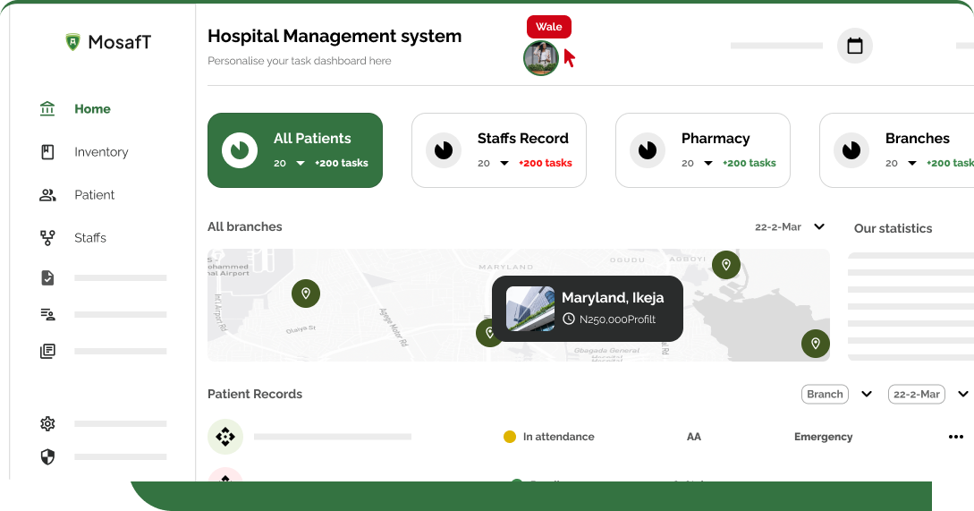Click the Patient people icon
974x511 pixels.
47,195
